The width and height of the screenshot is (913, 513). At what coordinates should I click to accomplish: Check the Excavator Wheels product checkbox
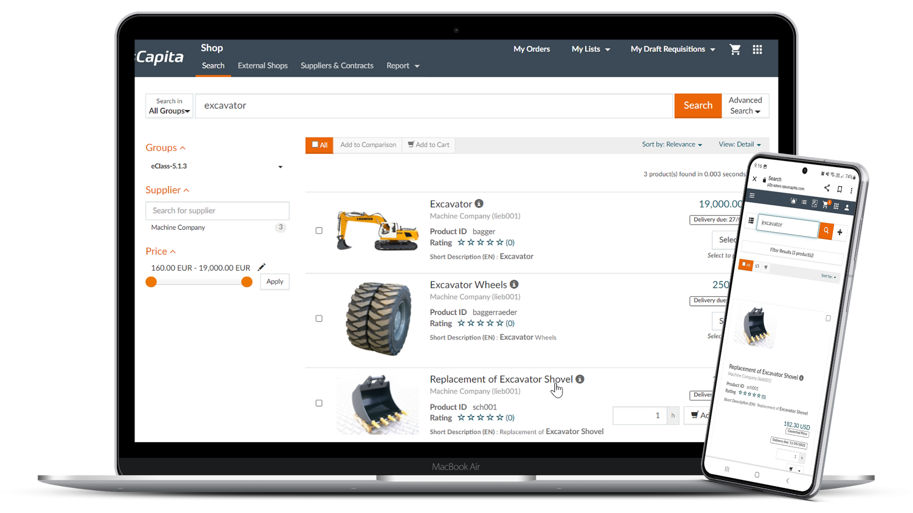pos(319,318)
